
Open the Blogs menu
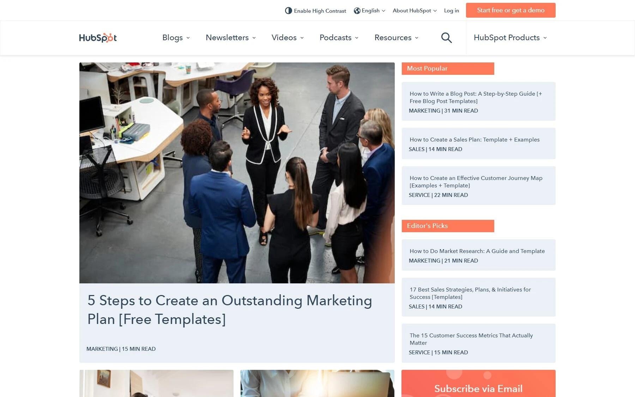(176, 38)
